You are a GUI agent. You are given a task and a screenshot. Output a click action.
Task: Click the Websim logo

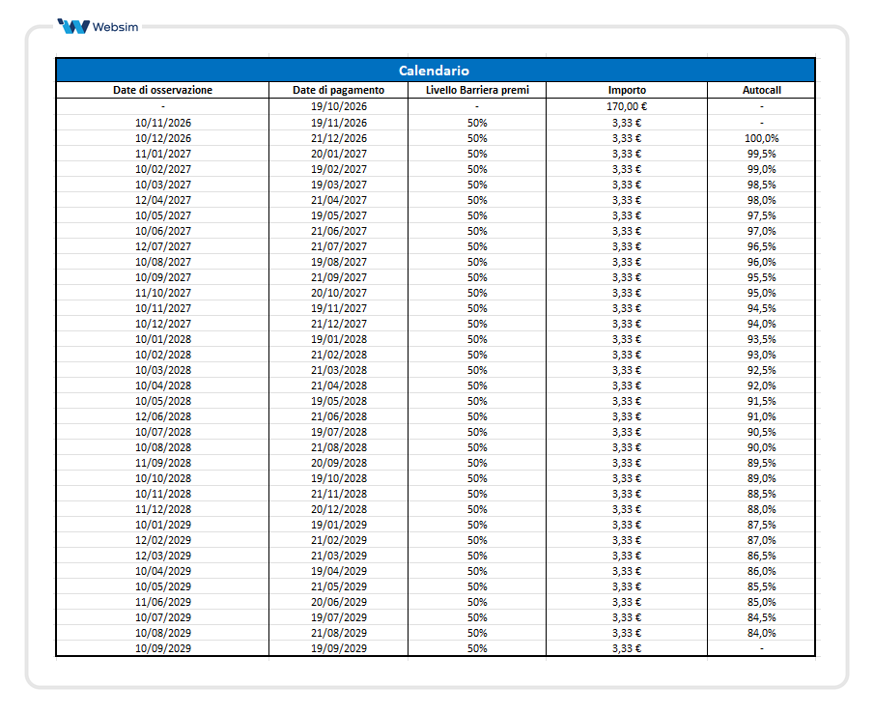(x=99, y=26)
